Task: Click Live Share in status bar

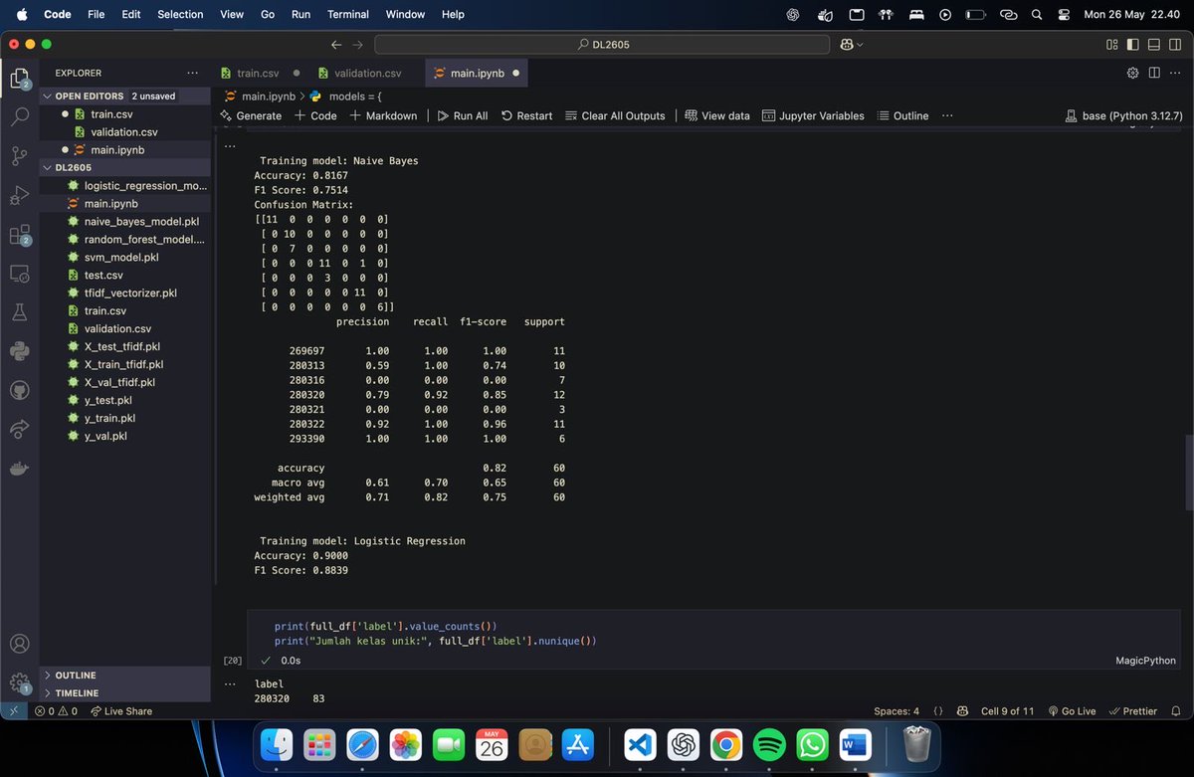Action: click(x=120, y=711)
